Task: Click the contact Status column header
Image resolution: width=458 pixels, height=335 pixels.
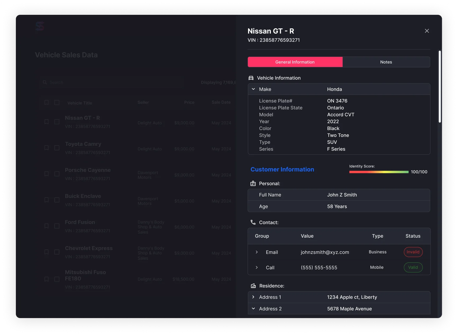Action: coord(413,236)
